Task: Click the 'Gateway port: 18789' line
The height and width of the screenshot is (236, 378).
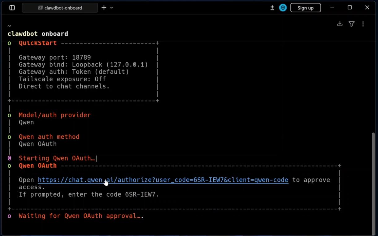Action: tap(55, 57)
